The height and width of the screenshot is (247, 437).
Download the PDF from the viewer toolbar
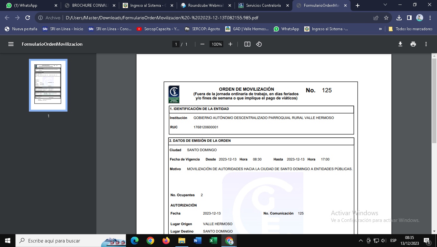click(x=400, y=44)
